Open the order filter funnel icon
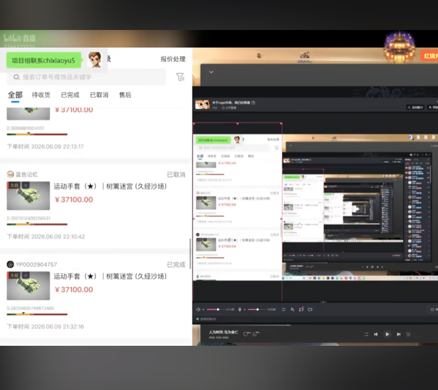 click(180, 77)
